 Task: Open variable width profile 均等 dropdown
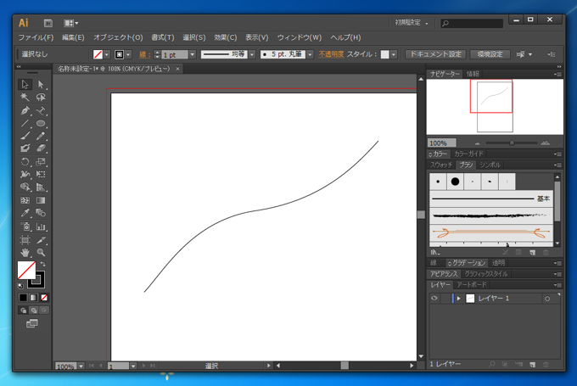click(x=252, y=54)
